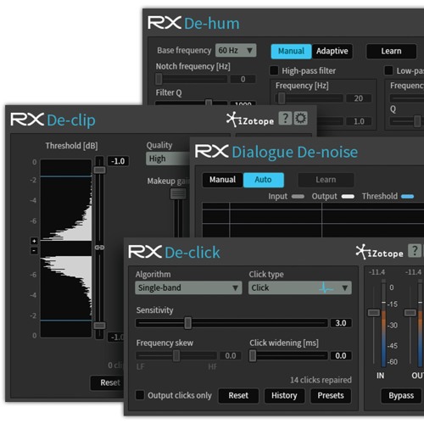Click the Threshold legend label in Dialogue De-noise
Viewport: 424px width, 424px height.
380,196
